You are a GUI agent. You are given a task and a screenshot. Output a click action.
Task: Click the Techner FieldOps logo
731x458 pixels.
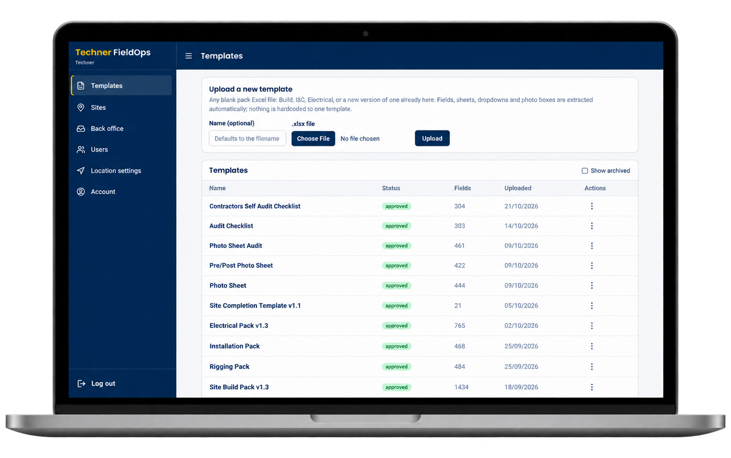point(113,52)
